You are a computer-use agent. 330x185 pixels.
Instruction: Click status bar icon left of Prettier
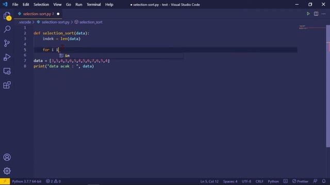[x=285, y=181]
